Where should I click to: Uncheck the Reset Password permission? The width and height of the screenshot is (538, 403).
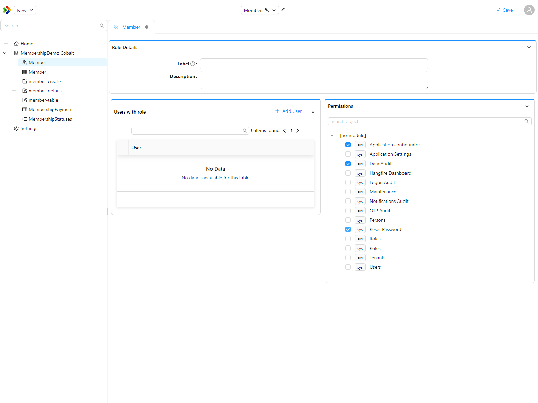click(348, 229)
